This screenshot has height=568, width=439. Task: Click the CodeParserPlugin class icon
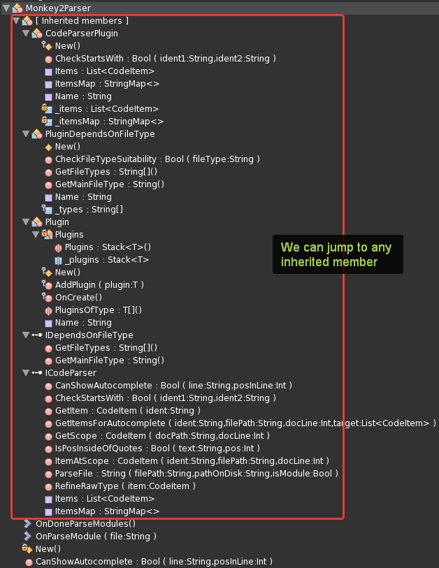pyautogui.click(x=37, y=33)
